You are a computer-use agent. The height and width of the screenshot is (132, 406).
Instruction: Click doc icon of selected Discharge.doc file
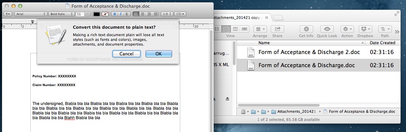click(251, 65)
